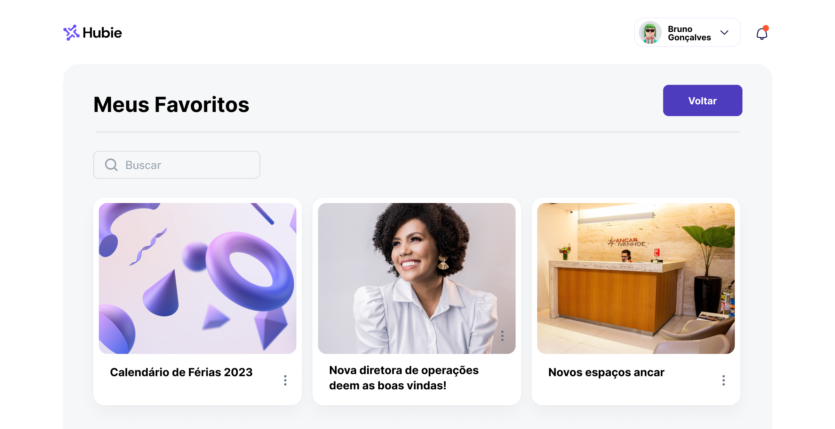835x429 pixels.
Task: Click Novos espaços ancar title
Action: pyautogui.click(x=606, y=372)
